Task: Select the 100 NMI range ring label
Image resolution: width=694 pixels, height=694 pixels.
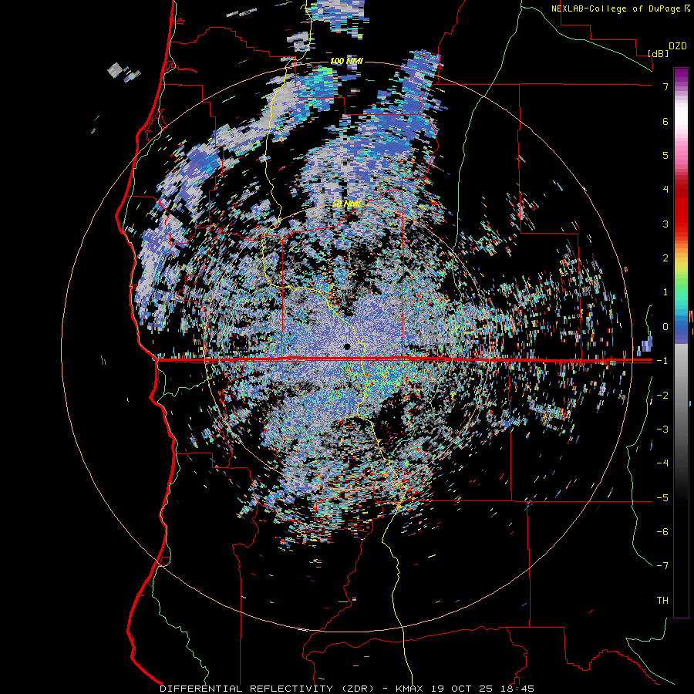Action: click(346, 61)
